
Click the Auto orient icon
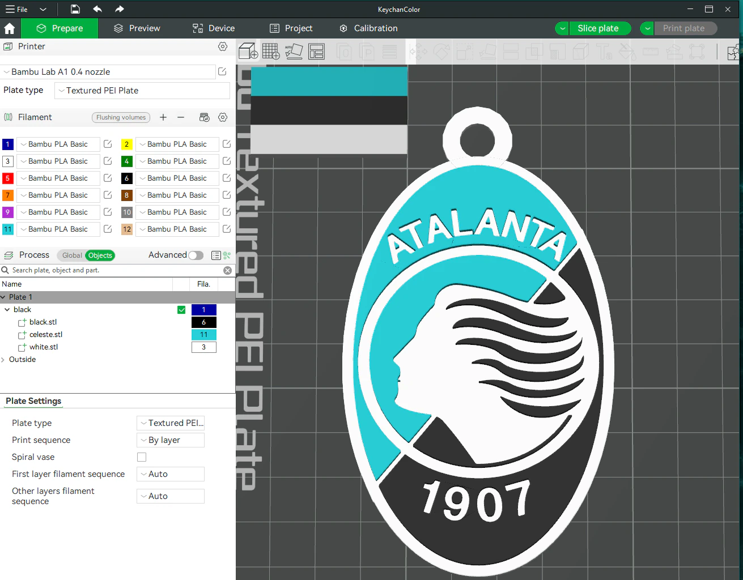click(294, 52)
